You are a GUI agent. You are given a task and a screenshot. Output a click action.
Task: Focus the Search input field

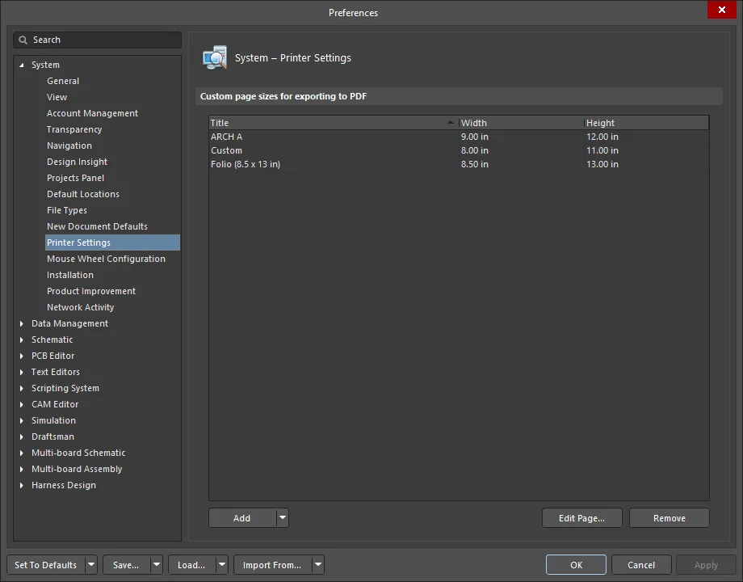click(97, 40)
